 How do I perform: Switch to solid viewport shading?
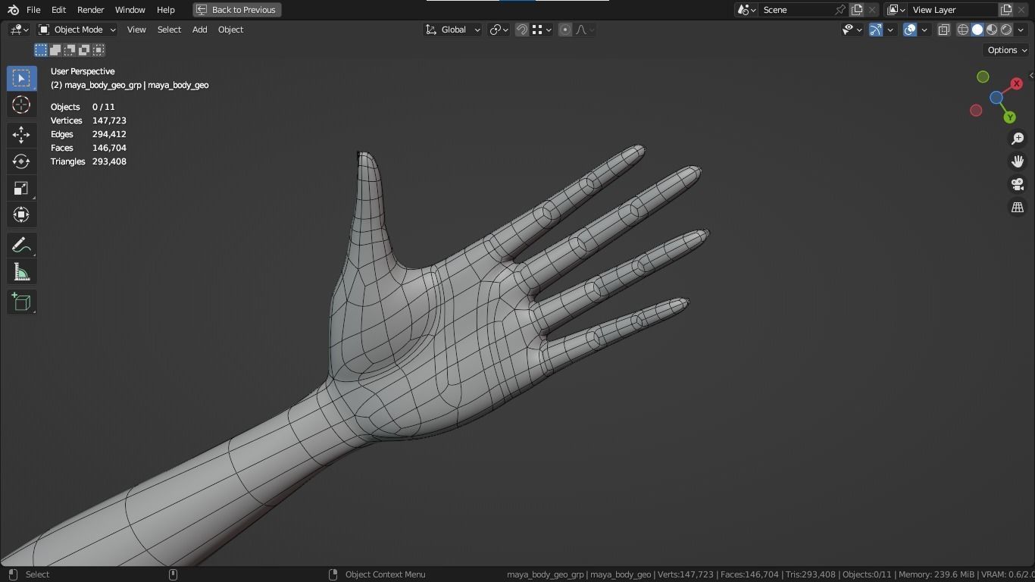coord(977,30)
